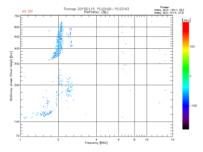This screenshot has height=152, width=203.
Task: Click the 100 tick on the colorbar
Action: coord(192,47)
